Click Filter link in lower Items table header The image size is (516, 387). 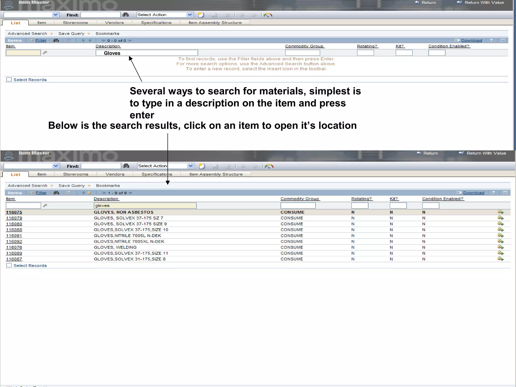pyautogui.click(x=41, y=193)
